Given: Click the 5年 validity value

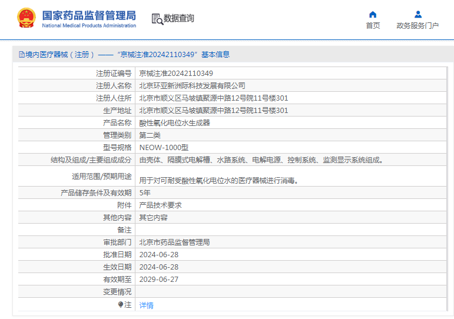Looking at the screenshot, I should [x=145, y=193].
